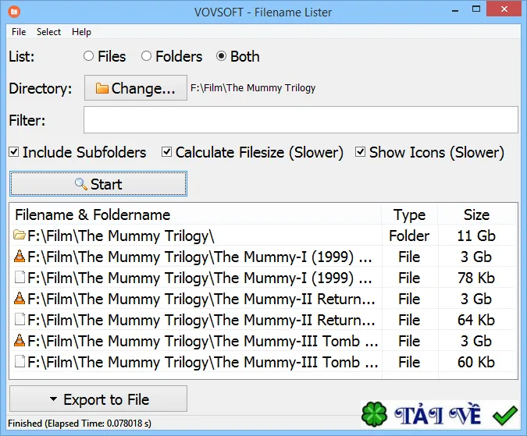The height and width of the screenshot is (436, 527).
Task: Click the VLC cone icon of Mummy-I file
Action: point(20,257)
